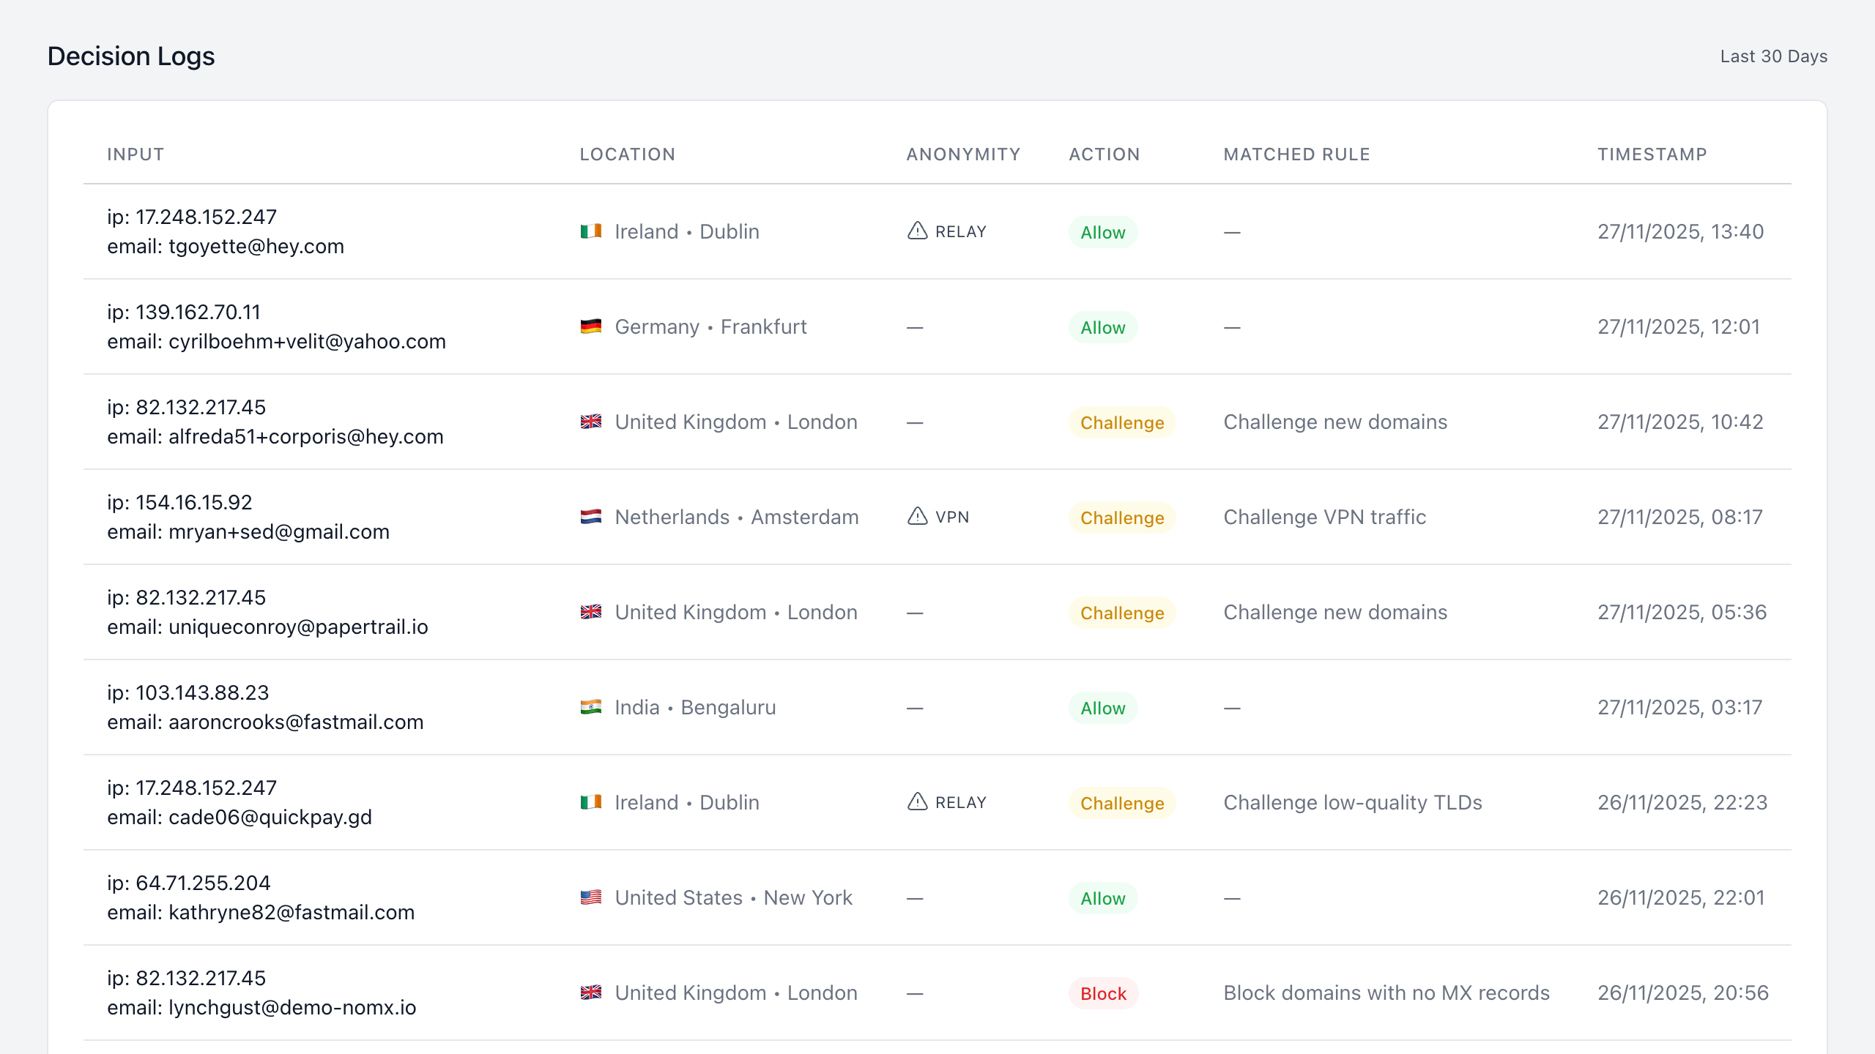Open the Challenge VPN traffic matched rule
Screen dimensions: 1875x1054
(x=1324, y=517)
